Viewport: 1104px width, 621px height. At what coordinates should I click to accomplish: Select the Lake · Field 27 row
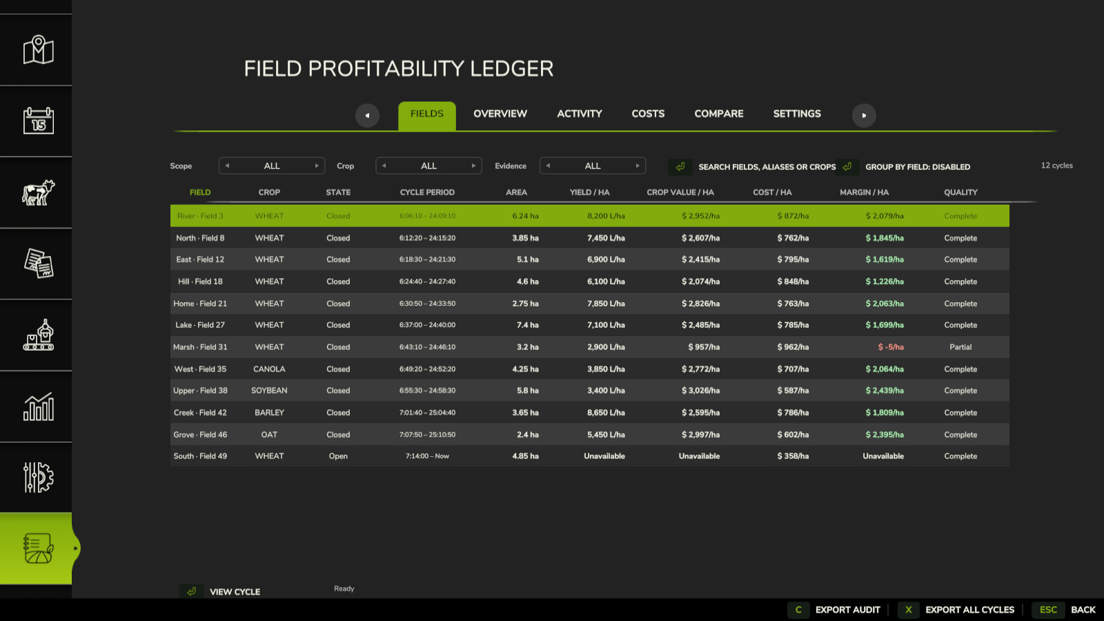(x=590, y=325)
